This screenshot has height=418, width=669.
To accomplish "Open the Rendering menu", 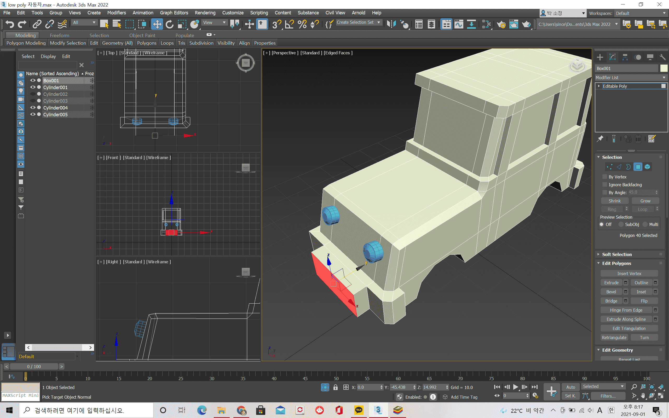I will (x=205, y=13).
